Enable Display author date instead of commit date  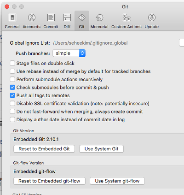[12, 119]
